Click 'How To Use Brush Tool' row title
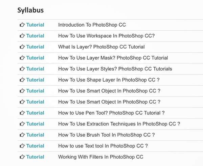 pos(106,135)
